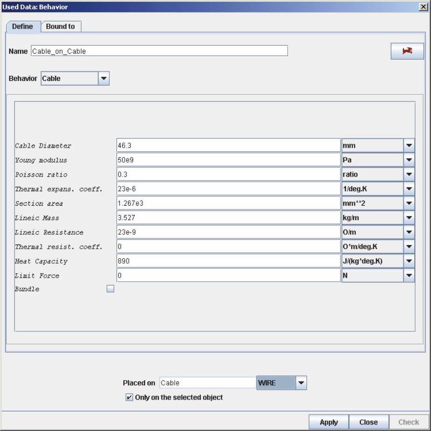Uncheck Only on the selected object
This screenshot has height=431, width=431.
[129, 397]
